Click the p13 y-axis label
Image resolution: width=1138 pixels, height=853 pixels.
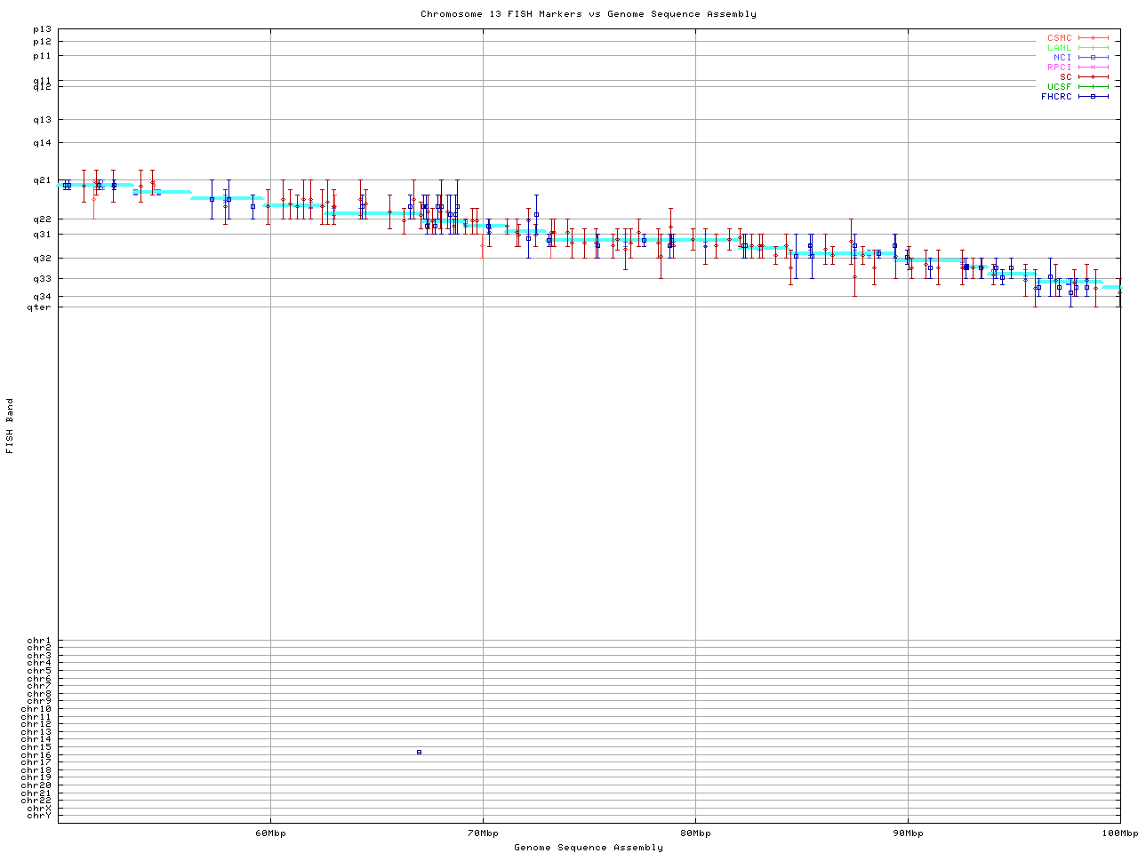tap(42, 29)
